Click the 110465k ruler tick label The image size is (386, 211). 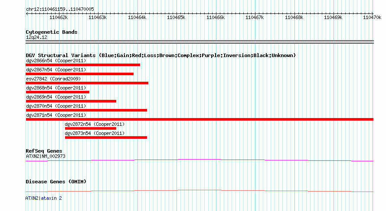176,17
